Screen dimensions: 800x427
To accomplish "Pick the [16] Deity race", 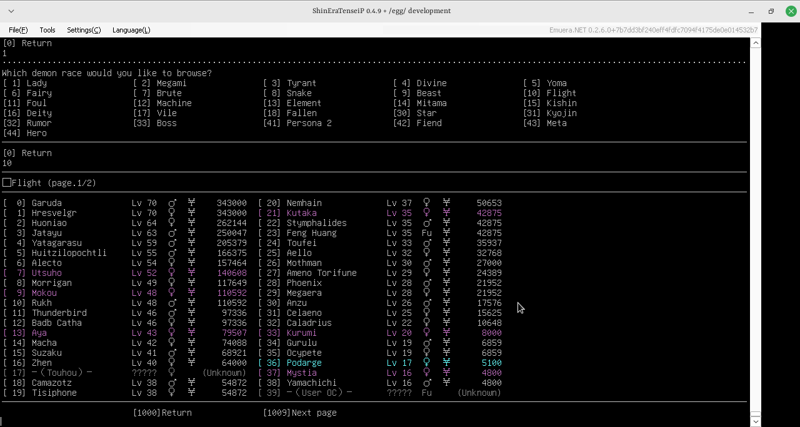I will [27, 113].
